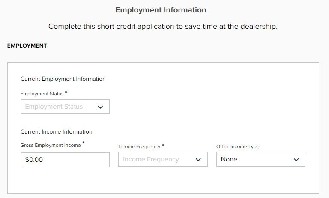Click the credit application subtitle text

(163, 27)
